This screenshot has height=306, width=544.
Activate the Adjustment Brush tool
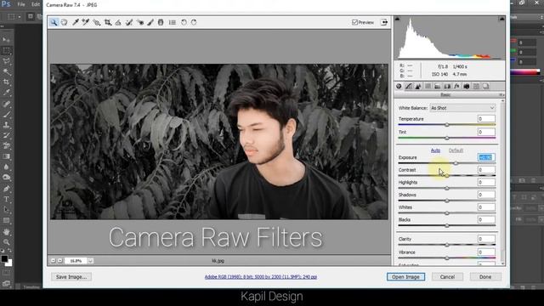[150, 23]
